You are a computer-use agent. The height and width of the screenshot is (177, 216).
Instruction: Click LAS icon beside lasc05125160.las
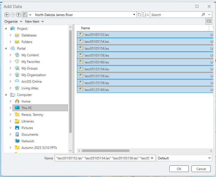[81, 90]
